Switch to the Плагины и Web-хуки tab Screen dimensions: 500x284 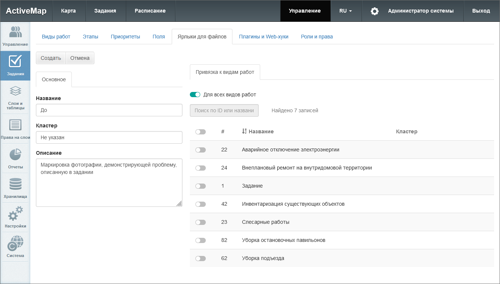pyautogui.click(x=264, y=37)
